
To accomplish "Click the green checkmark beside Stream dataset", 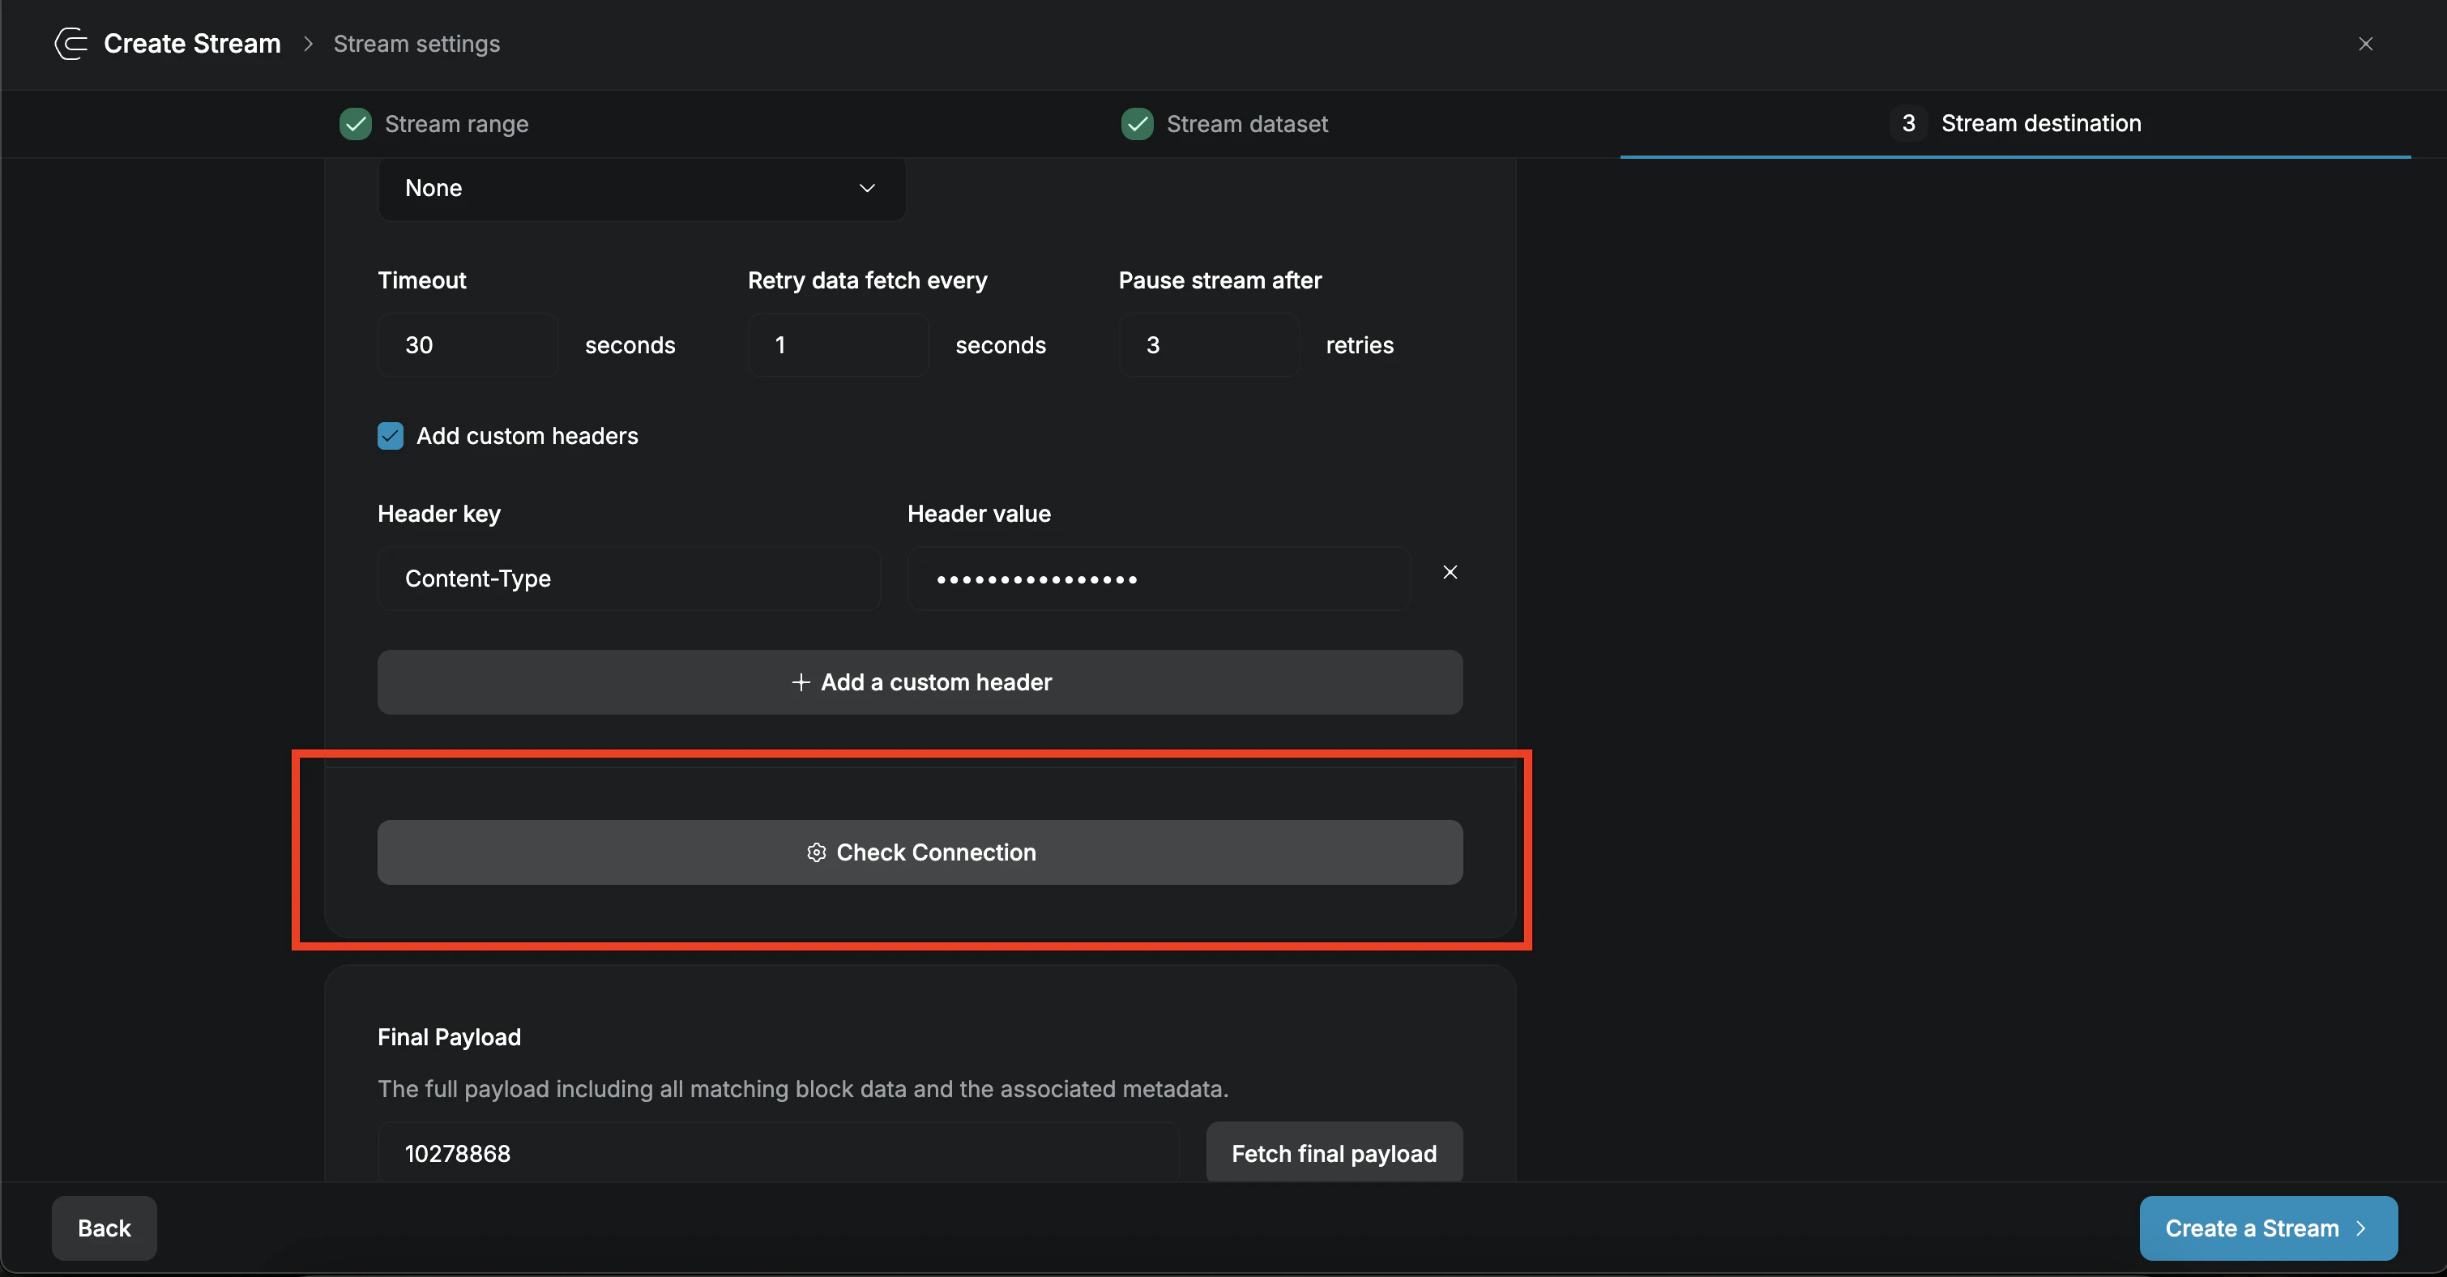I will [x=1137, y=123].
